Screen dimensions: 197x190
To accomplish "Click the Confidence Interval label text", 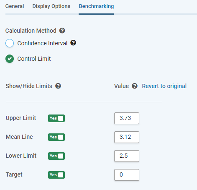I will pyautogui.click(x=42, y=43).
